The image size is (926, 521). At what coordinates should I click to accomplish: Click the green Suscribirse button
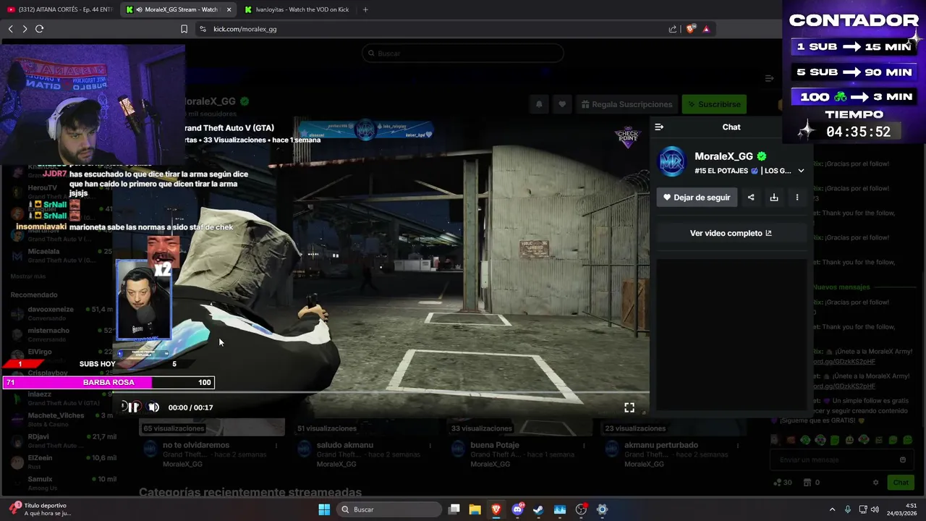point(714,104)
